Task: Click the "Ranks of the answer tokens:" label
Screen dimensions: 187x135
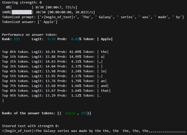Action: (x=29, y=113)
